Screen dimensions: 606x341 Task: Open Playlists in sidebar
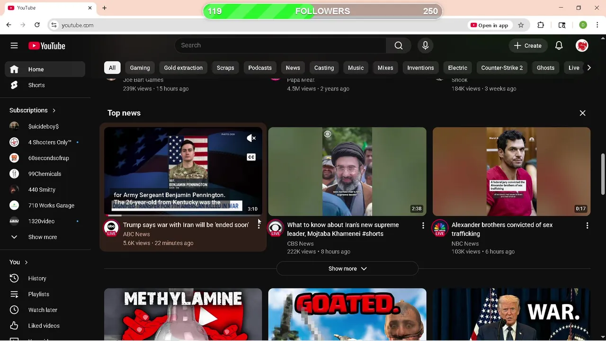tap(45, 294)
